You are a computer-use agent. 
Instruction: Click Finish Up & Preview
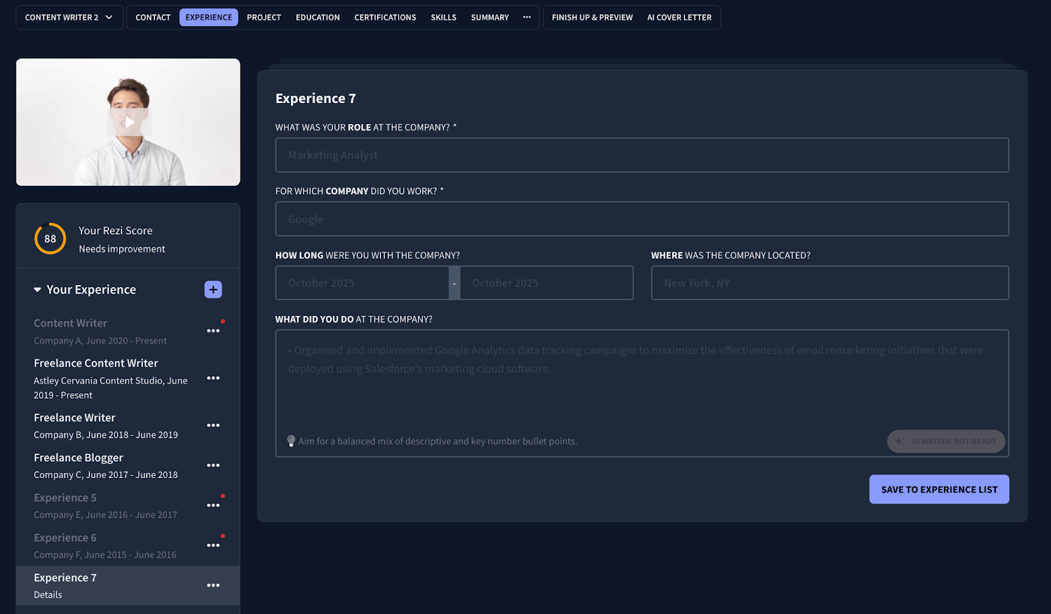pyautogui.click(x=591, y=17)
